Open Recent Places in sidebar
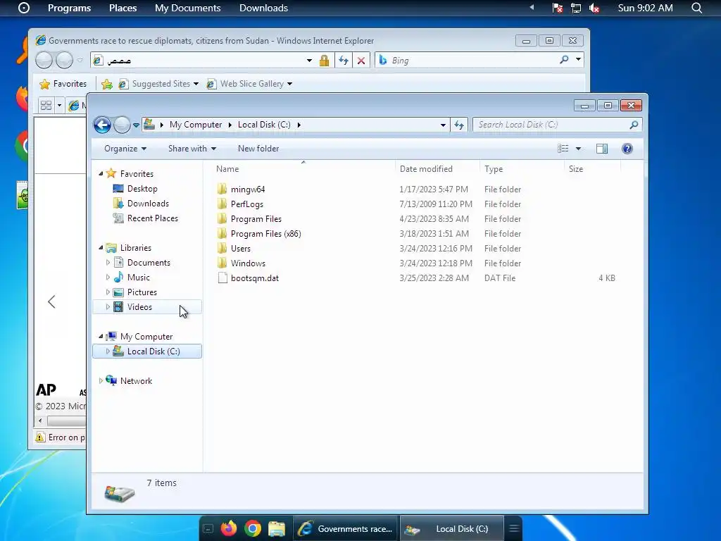 point(152,218)
